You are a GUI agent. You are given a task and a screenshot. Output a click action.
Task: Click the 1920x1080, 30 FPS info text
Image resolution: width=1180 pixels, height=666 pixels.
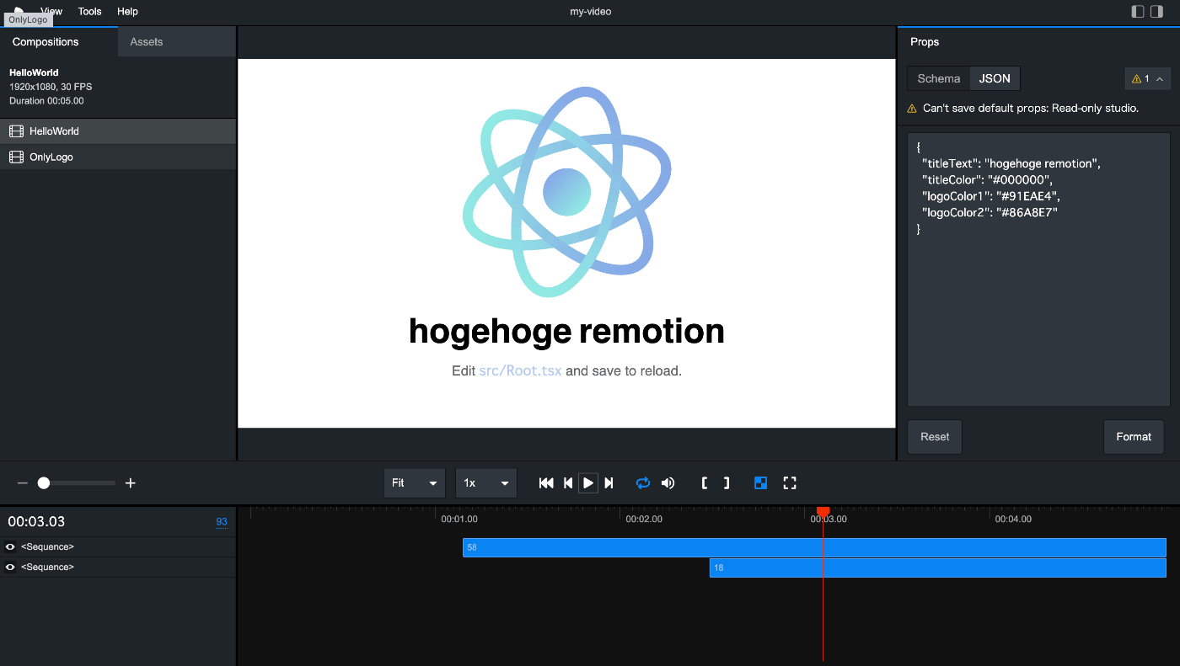coord(51,87)
